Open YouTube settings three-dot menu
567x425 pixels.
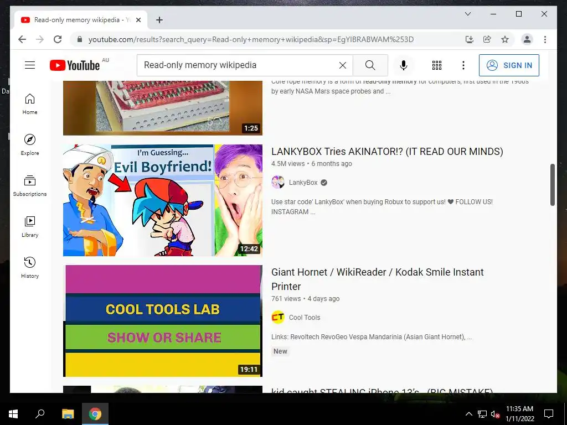pyautogui.click(x=463, y=65)
